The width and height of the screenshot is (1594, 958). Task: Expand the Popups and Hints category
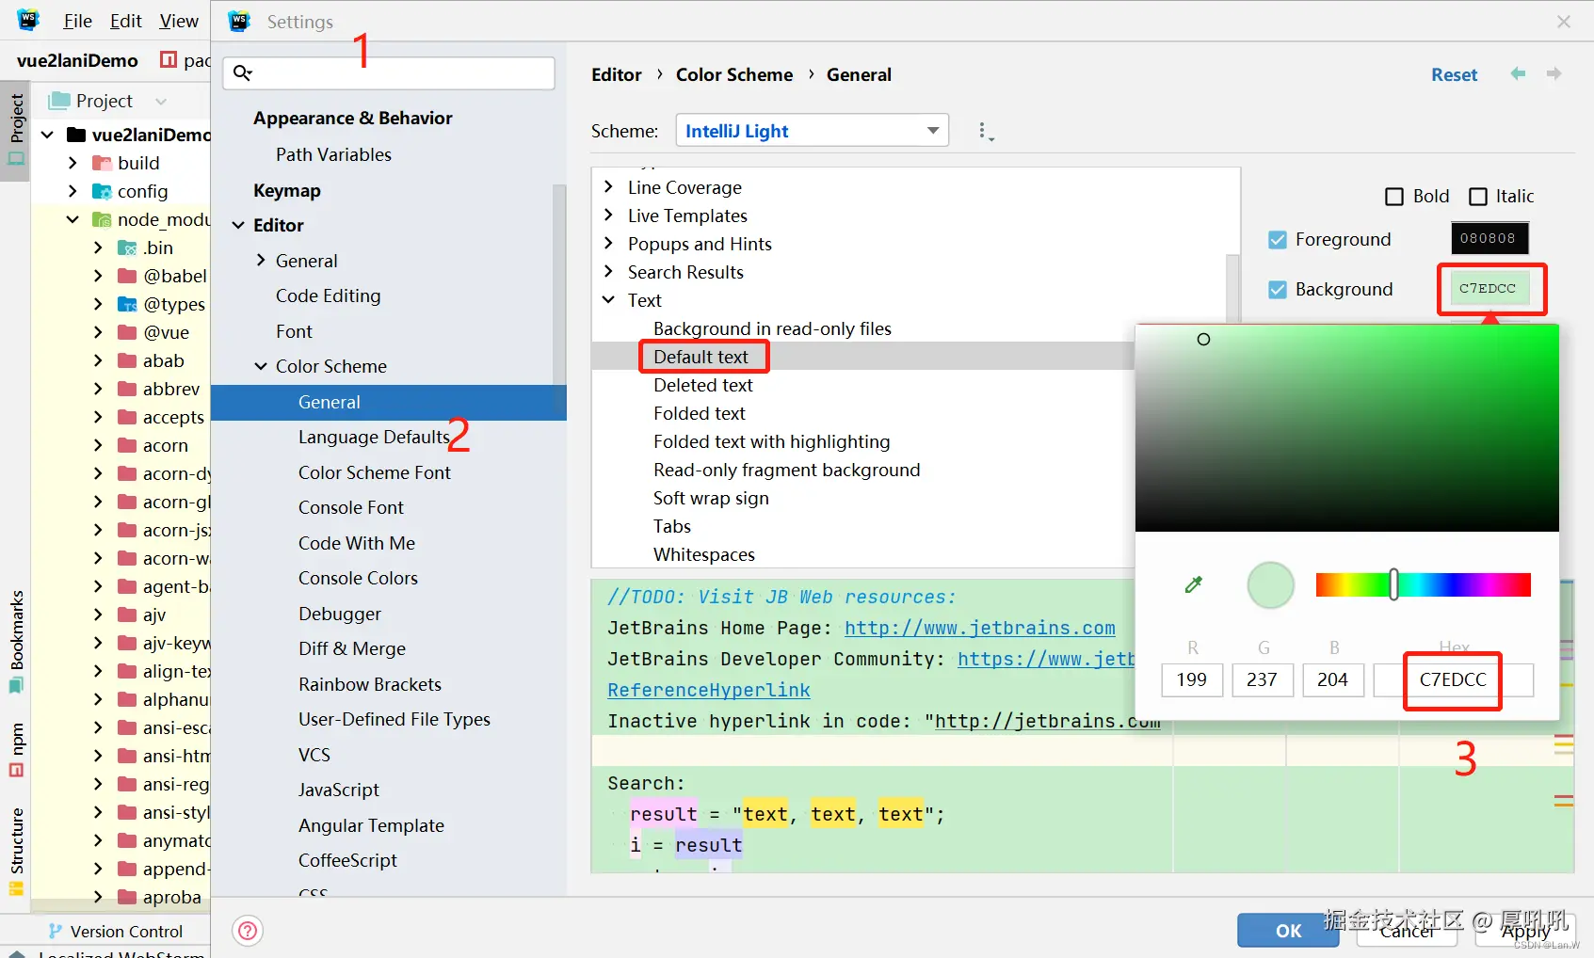point(608,244)
